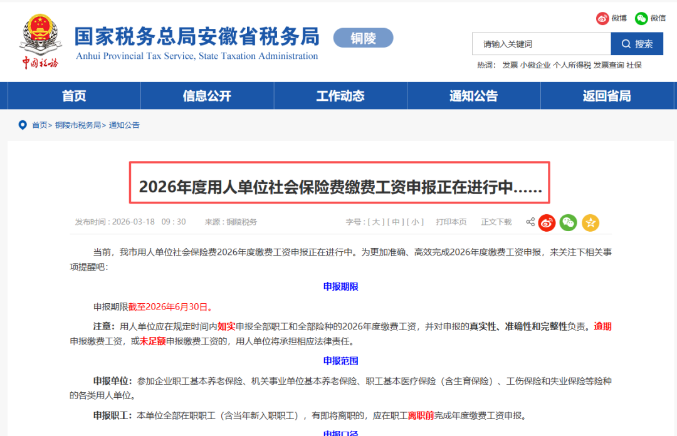Set font size to 大

[x=376, y=222]
